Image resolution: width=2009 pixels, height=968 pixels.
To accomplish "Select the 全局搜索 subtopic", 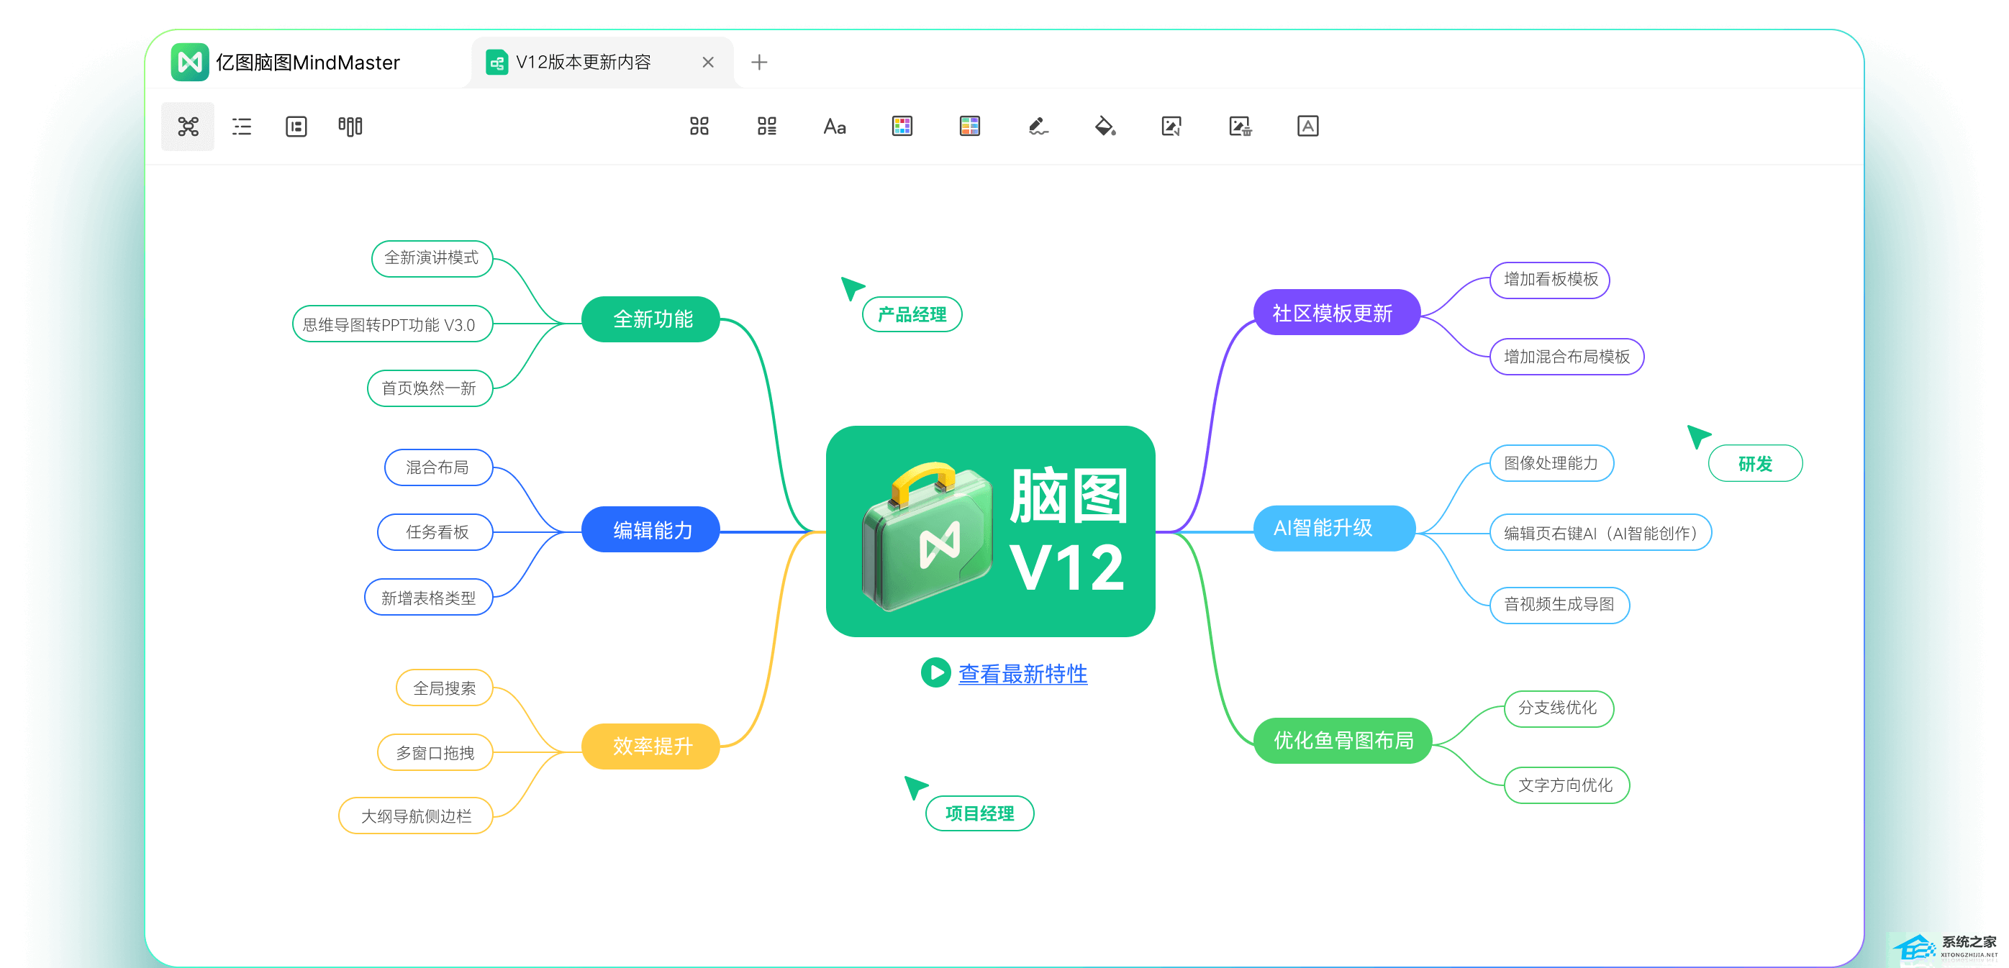I will [x=444, y=688].
